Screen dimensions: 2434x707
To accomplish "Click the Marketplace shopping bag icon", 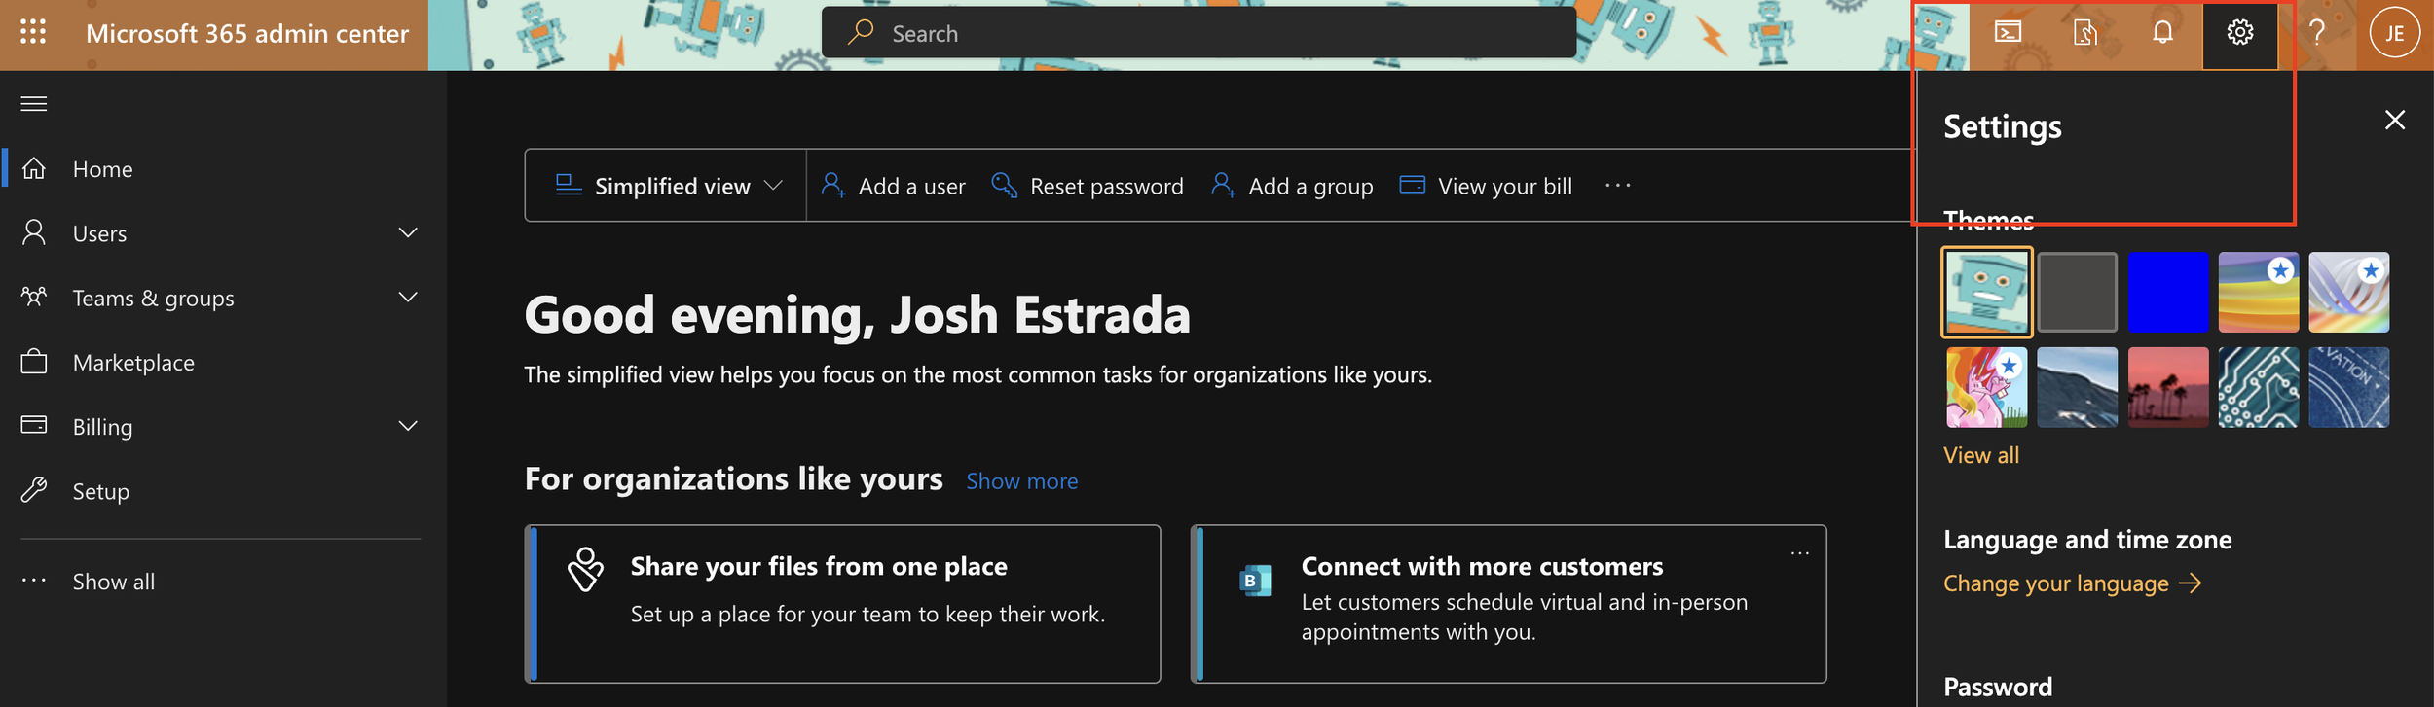I will pos(34,362).
